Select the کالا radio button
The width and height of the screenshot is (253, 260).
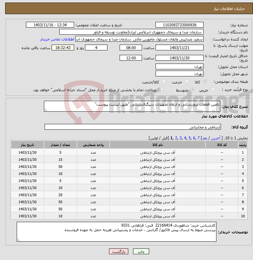(x=205, y=82)
